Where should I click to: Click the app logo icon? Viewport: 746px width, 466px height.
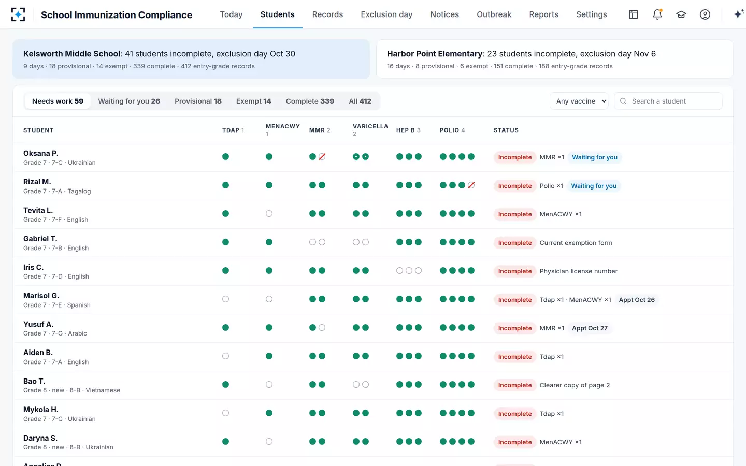pos(18,14)
